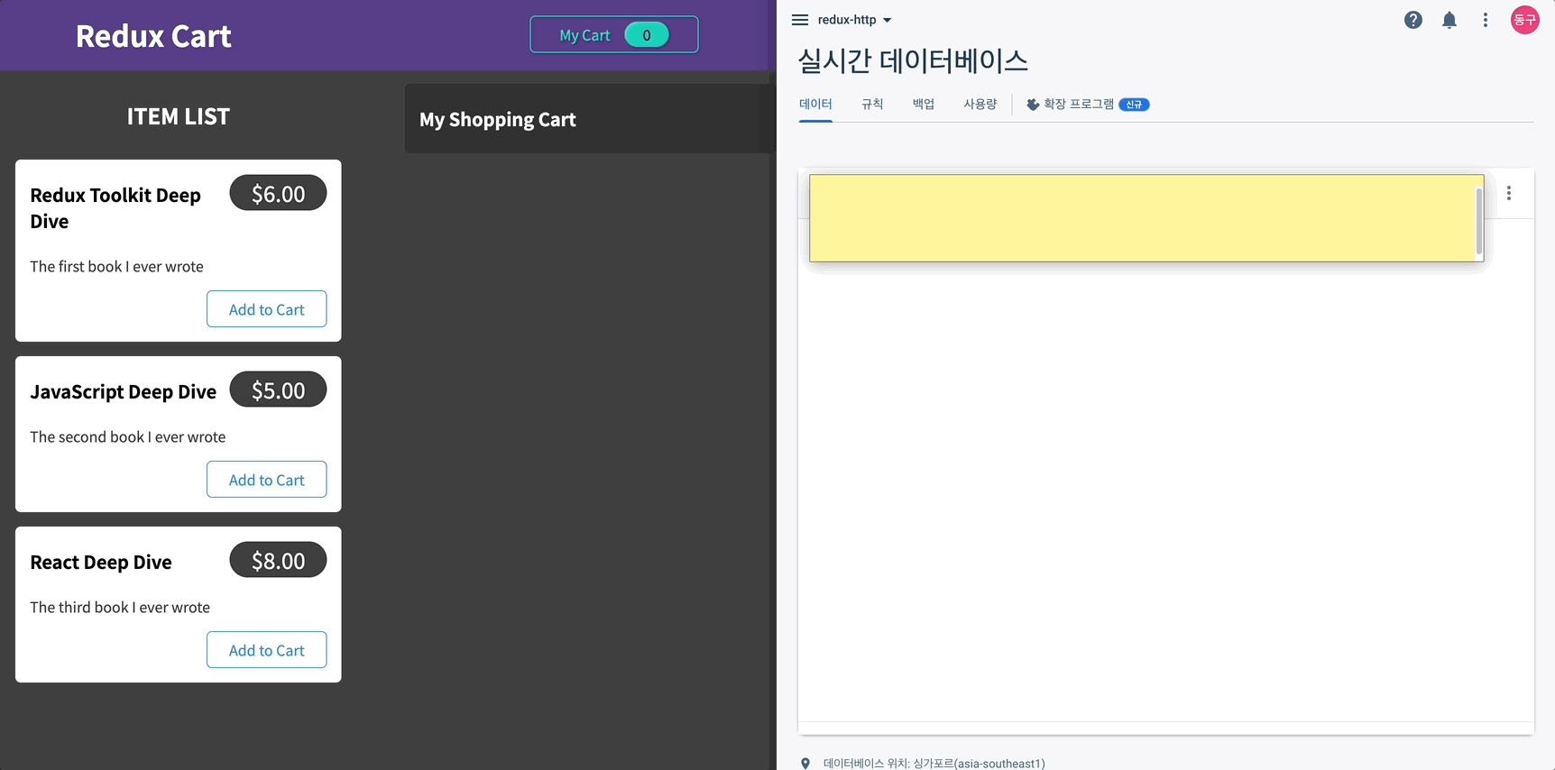Viewport: 1555px width, 770px height.
Task: Click the data panel vertical scrollbar
Action: (1479, 221)
